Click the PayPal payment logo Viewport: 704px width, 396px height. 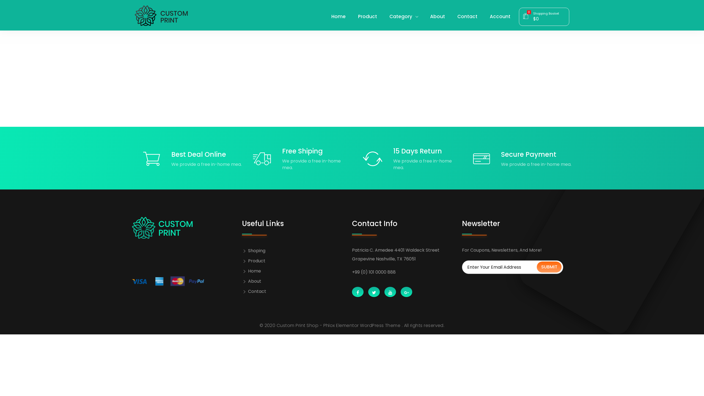coord(196,281)
